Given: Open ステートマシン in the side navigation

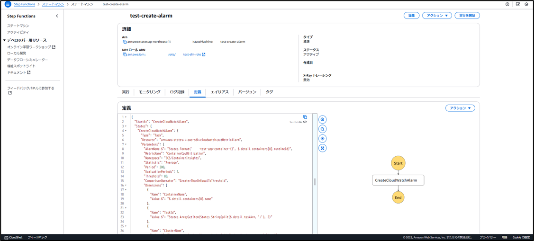Looking at the screenshot, I should pyautogui.click(x=18, y=26).
